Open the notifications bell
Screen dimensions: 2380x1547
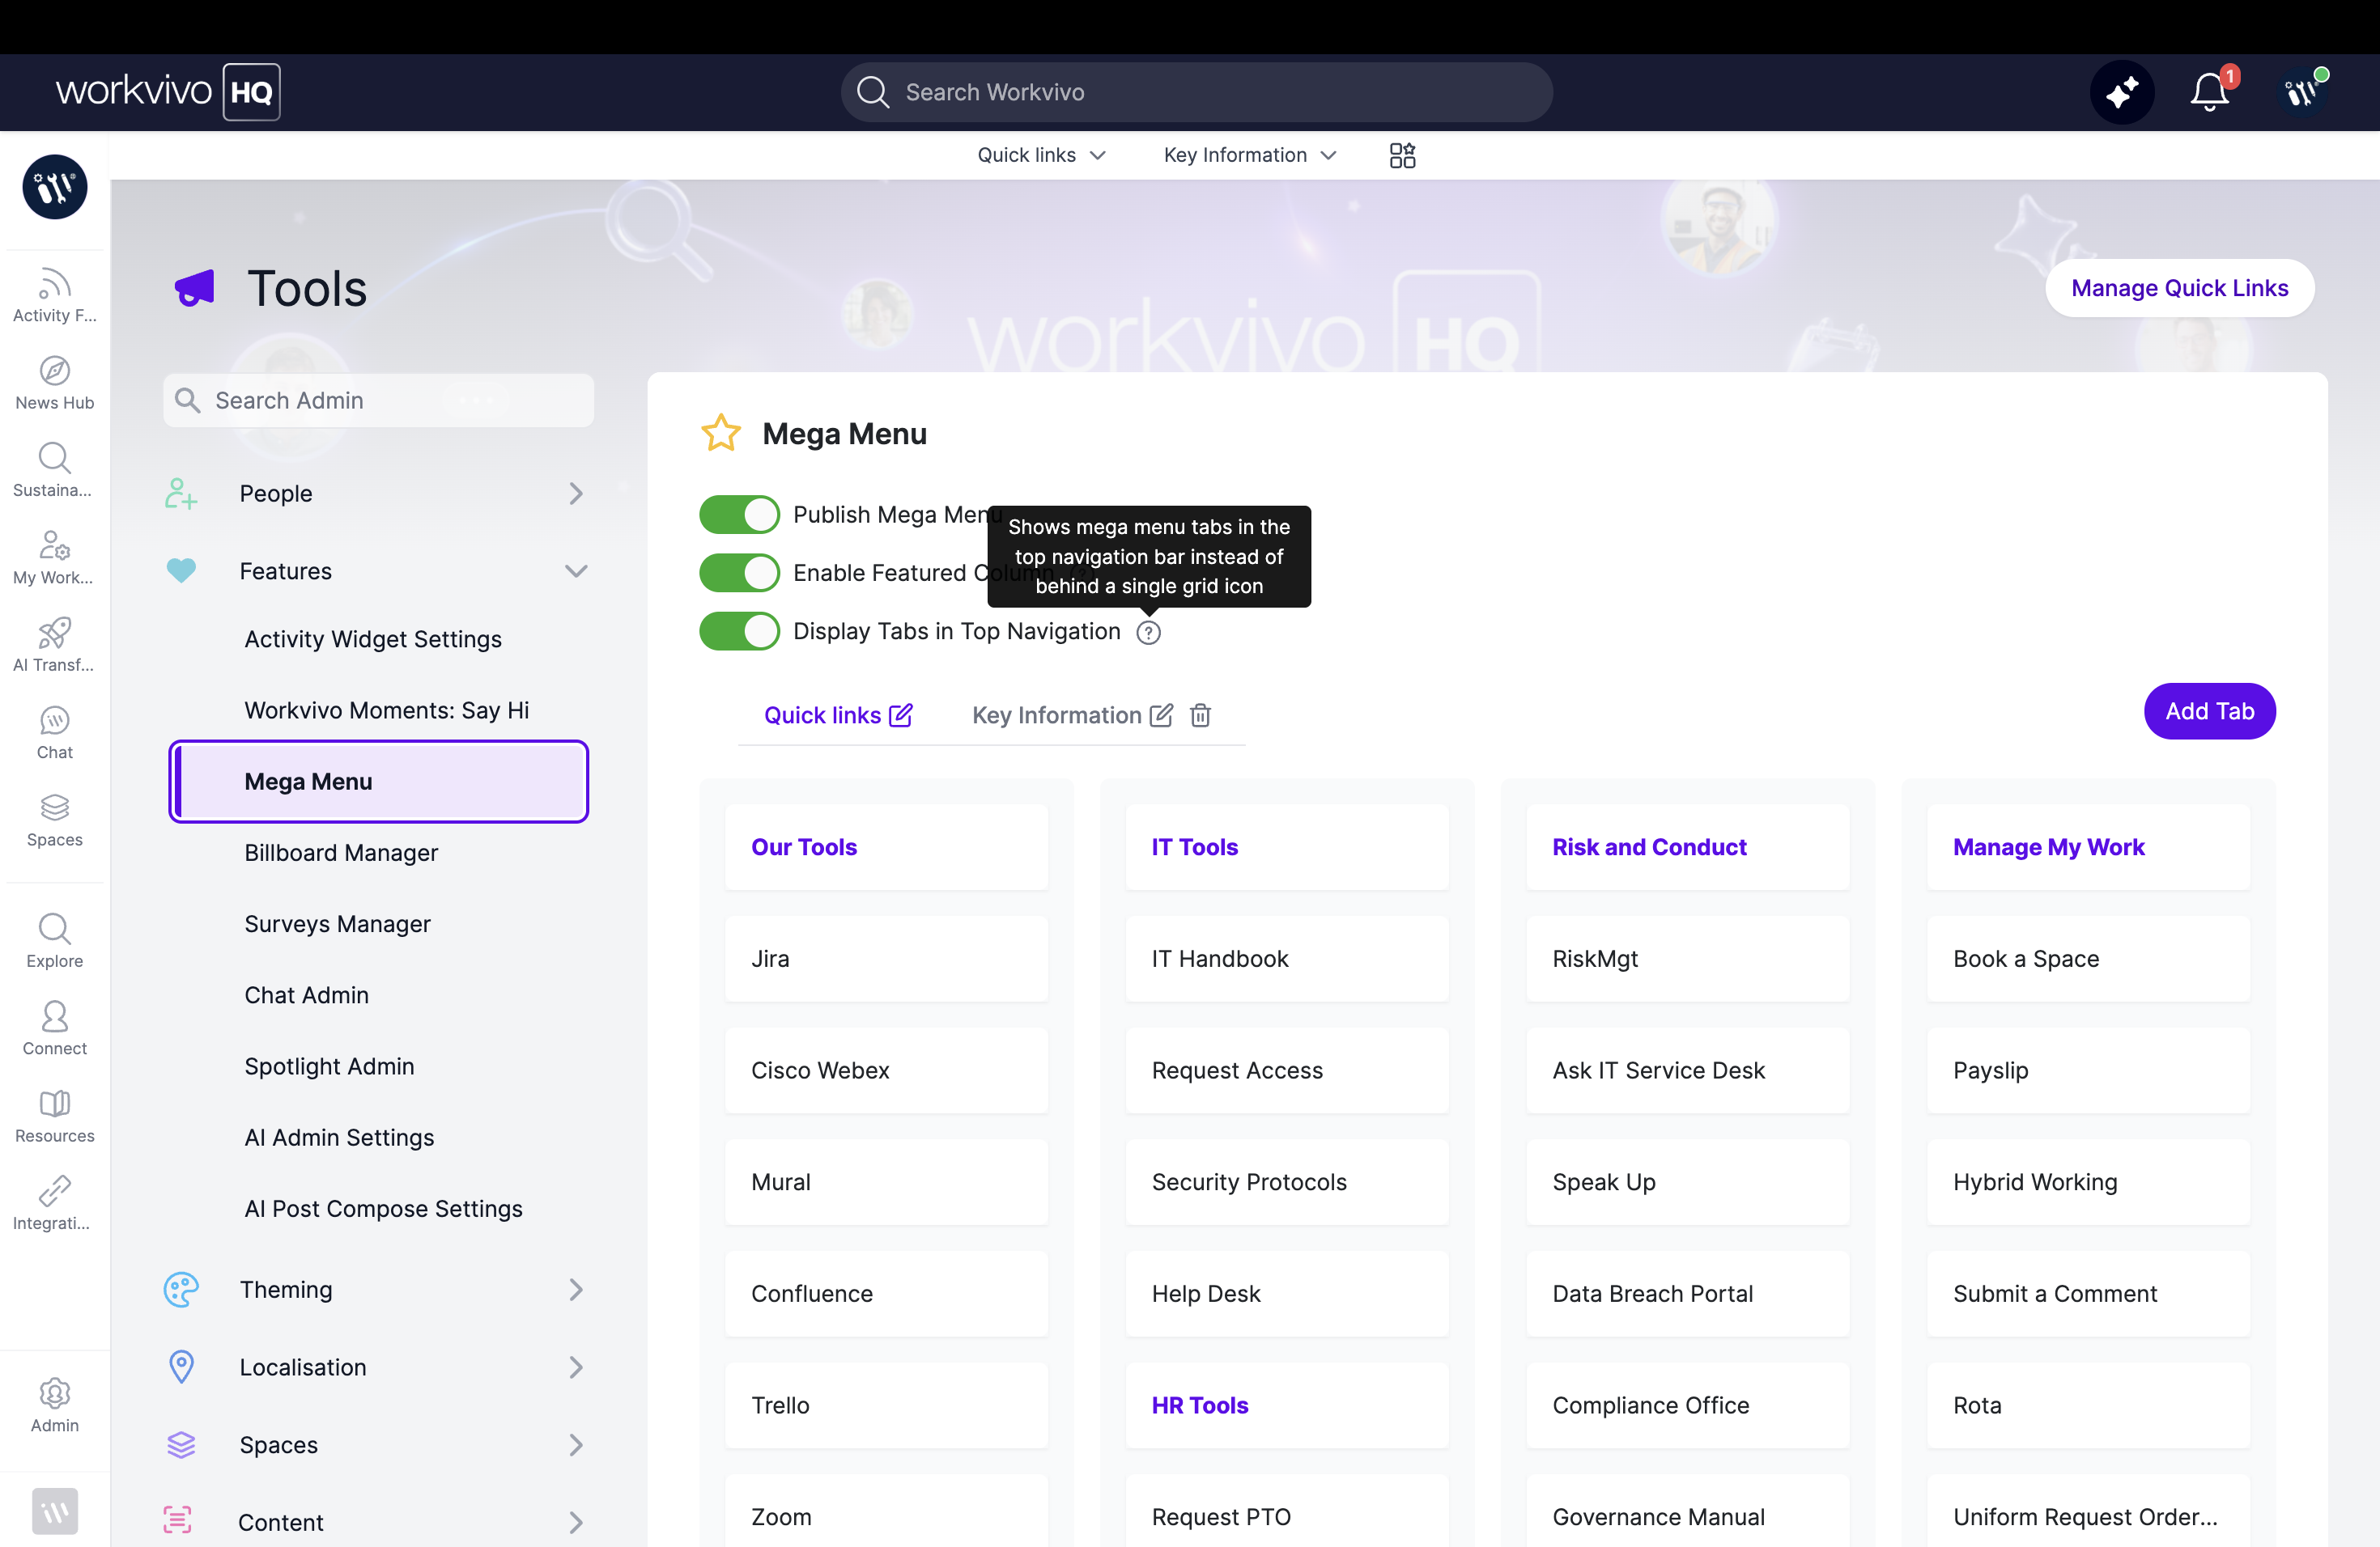2209,92
